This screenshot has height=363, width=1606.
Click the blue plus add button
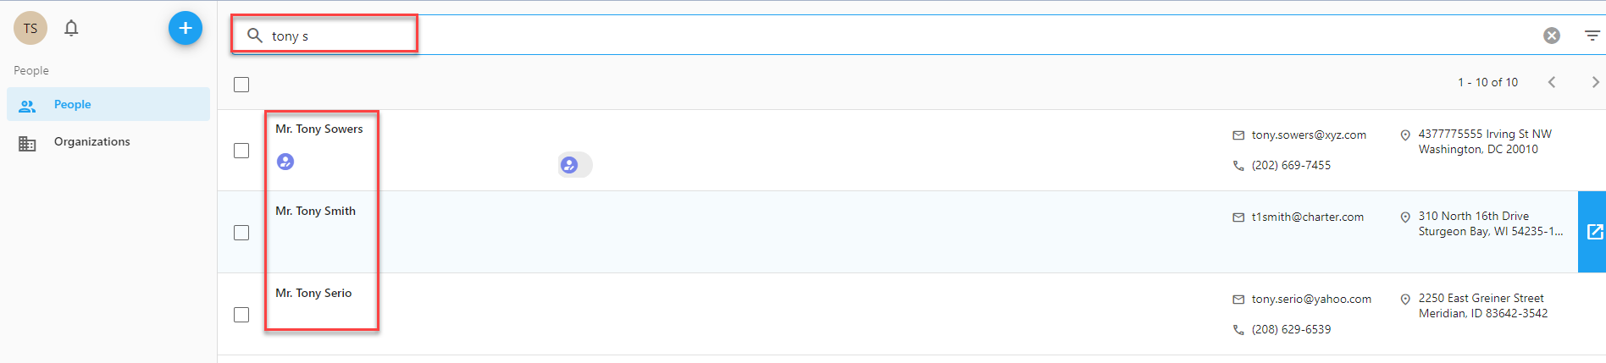(x=186, y=28)
